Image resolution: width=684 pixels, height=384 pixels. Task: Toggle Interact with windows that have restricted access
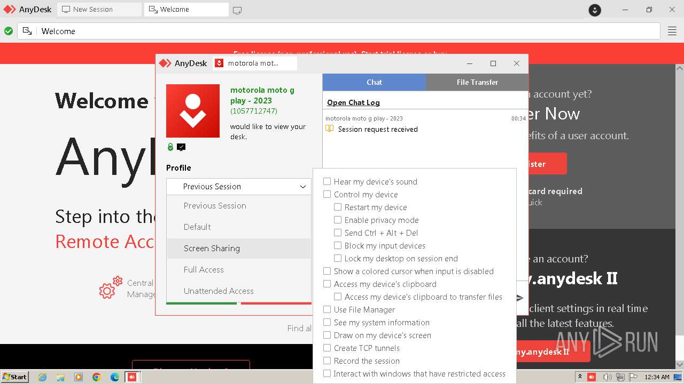327,373
